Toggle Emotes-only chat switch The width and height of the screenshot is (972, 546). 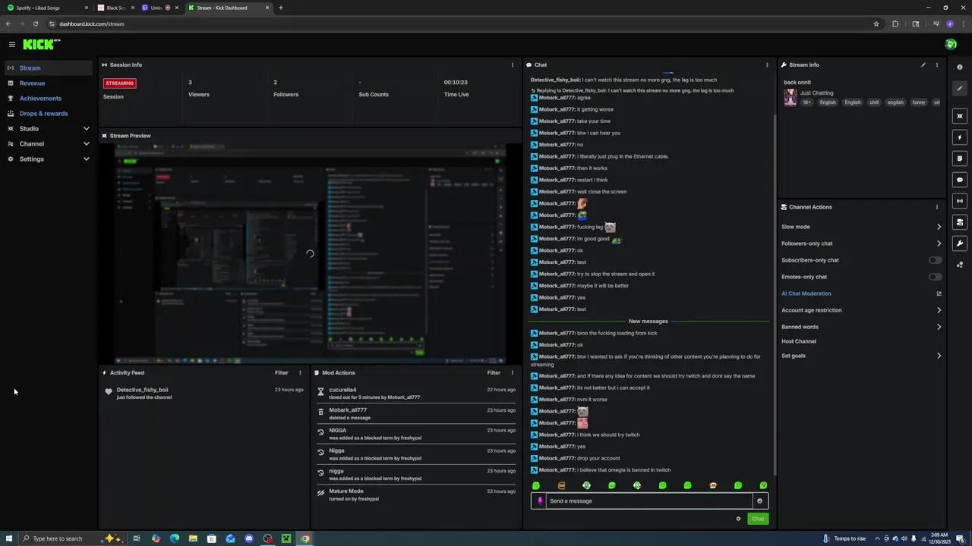pos(936,277)
